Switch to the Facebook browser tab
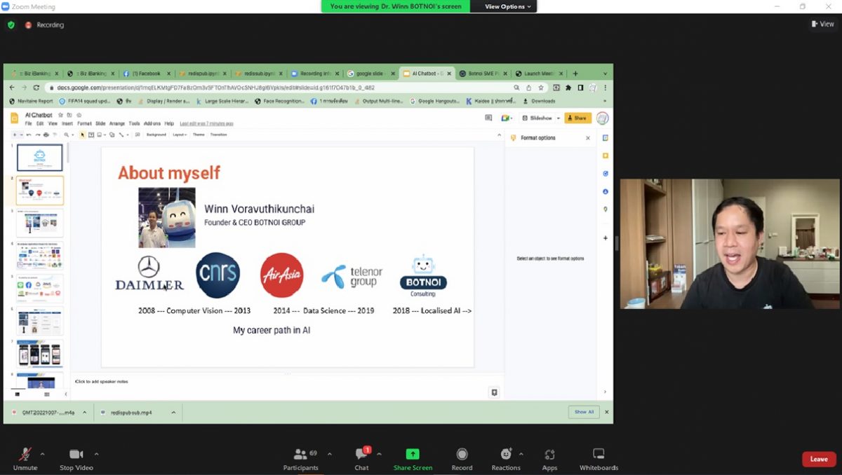This screenshot has width=842, height=475. [x=147, y=73]
